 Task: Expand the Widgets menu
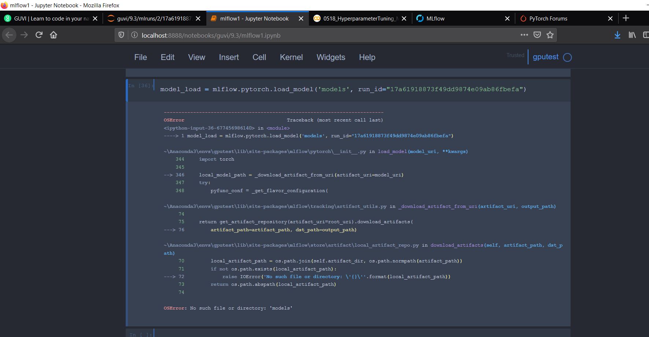click(331, 57)
